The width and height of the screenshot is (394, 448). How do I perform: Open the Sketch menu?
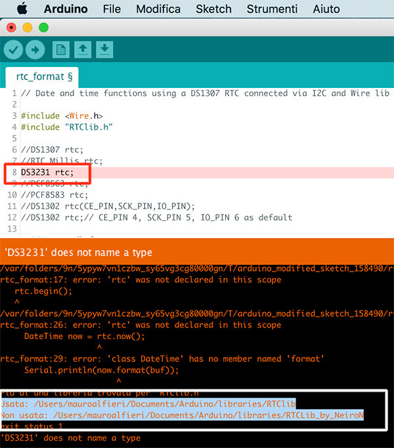[x=213, y=9]
